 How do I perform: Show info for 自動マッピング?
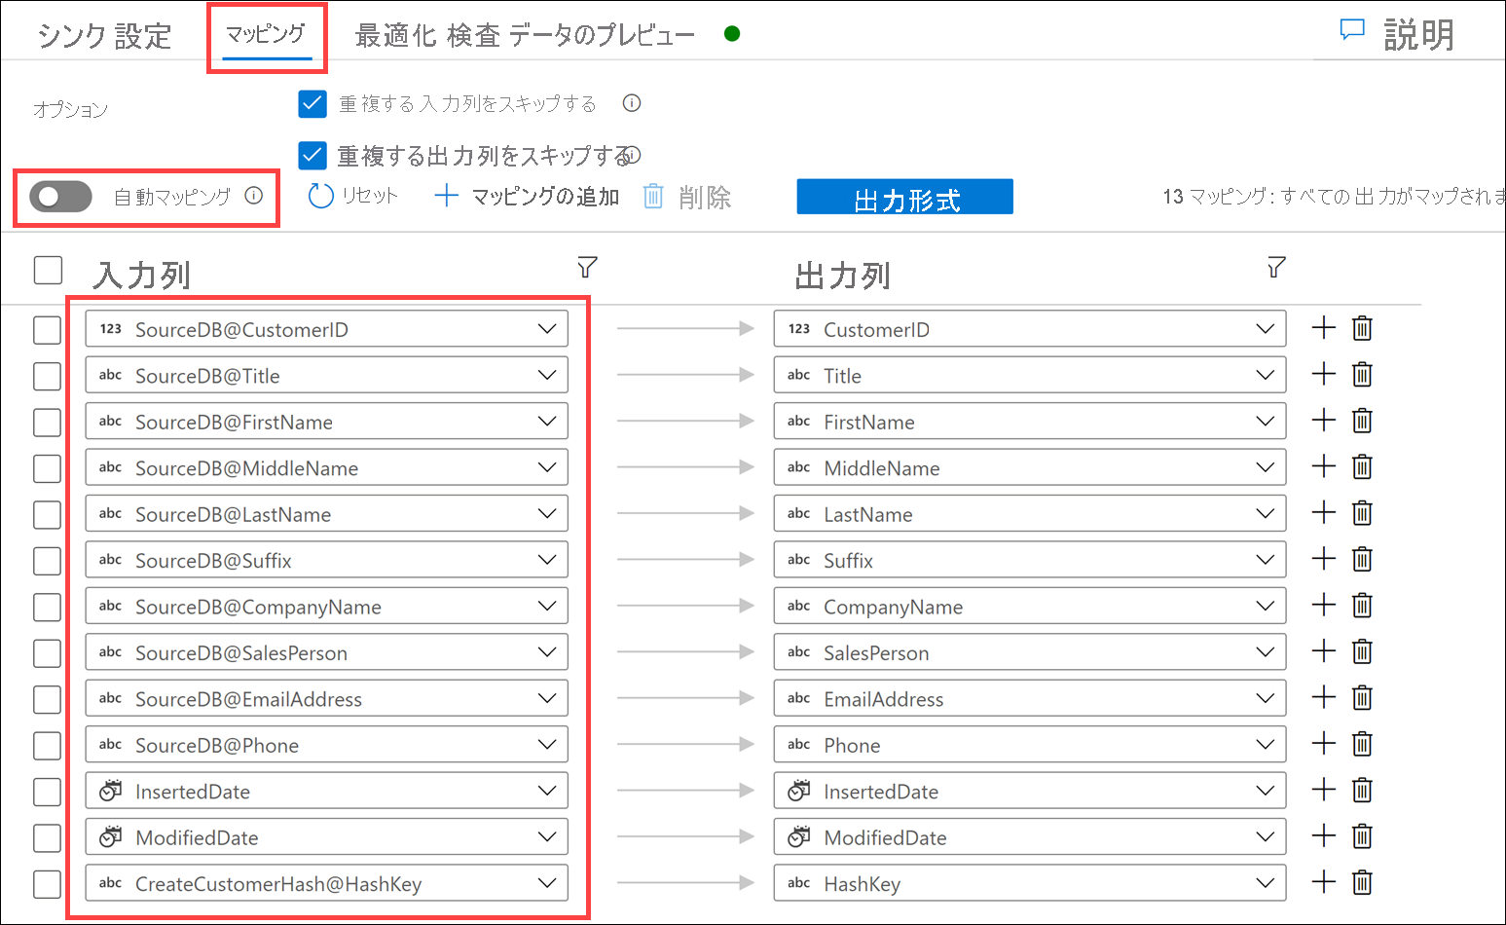click(254, 196)
